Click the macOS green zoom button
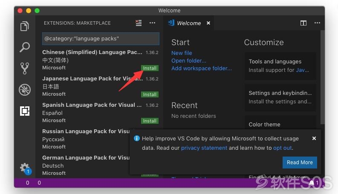The image size is (338, 194). click(x=37, y=11)
